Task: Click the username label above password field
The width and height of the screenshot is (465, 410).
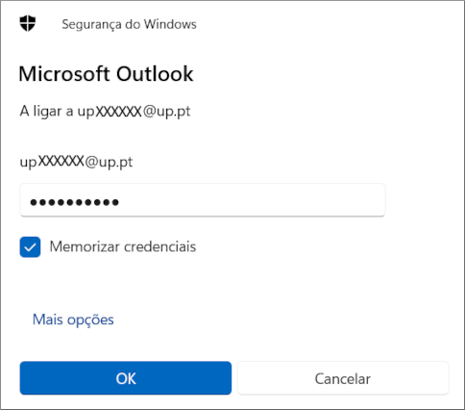Action: tap(76, 162)
